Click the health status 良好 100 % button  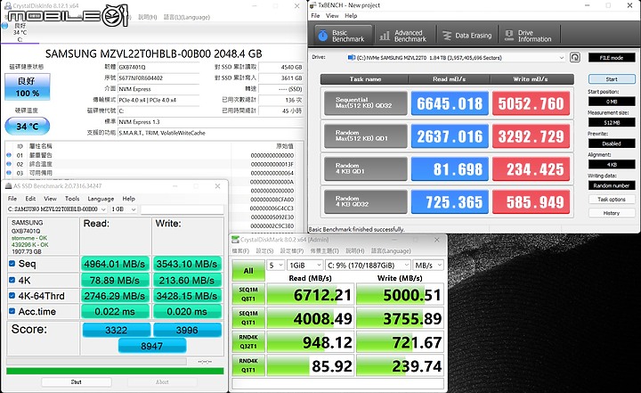click(x=28, y=86)
